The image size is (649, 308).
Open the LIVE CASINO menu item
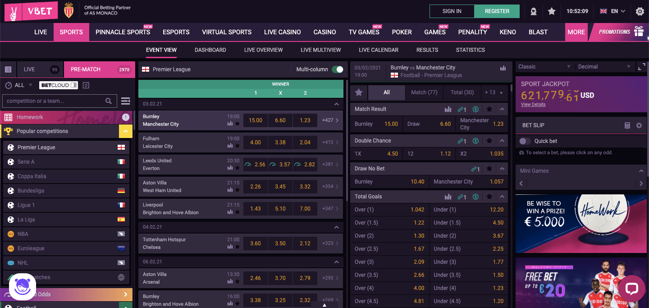[283, 32]
